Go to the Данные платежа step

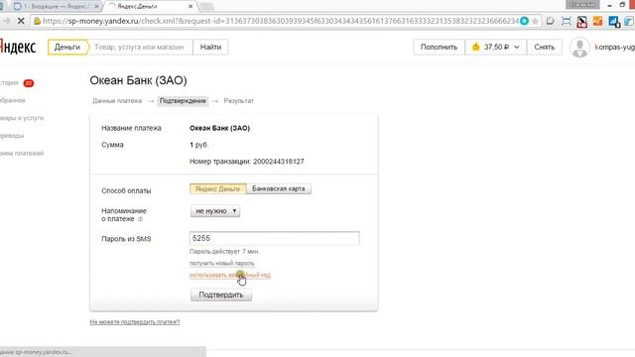click(x=117, y=101)
